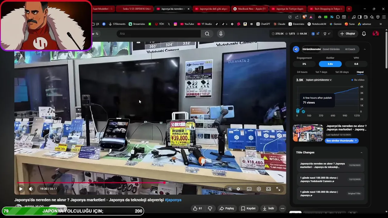Open the Claude bookmark
388x218 pixels.
(x=279, y=24)
